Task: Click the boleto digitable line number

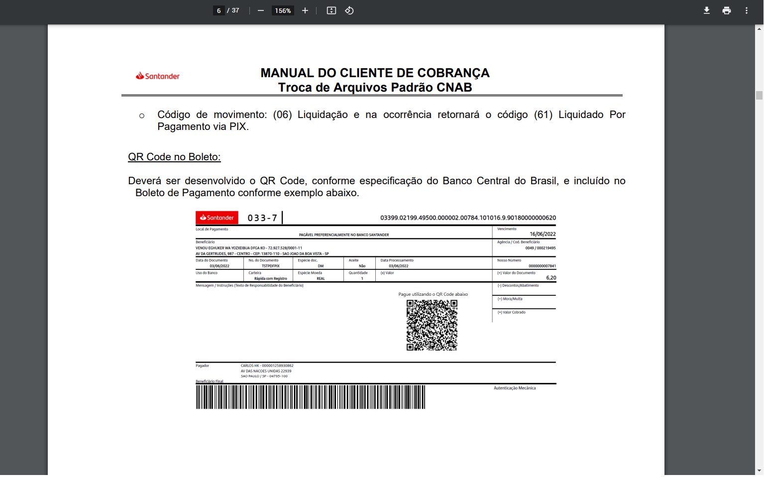Action: [468, 218]
